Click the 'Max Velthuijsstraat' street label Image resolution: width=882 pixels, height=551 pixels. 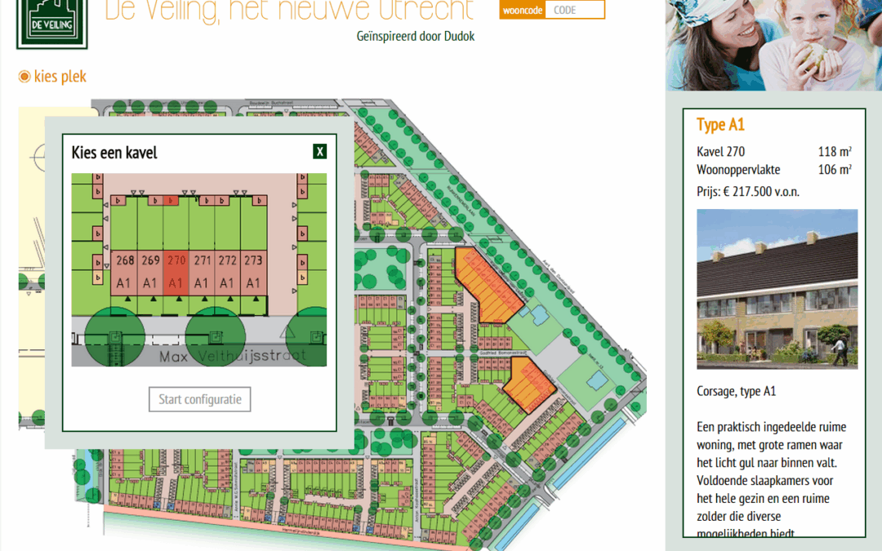(x=233, y=356)
